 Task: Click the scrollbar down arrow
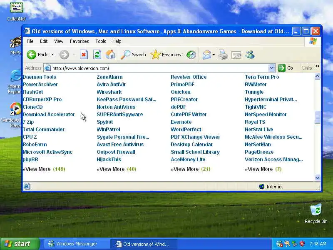[x=317, y=178]
